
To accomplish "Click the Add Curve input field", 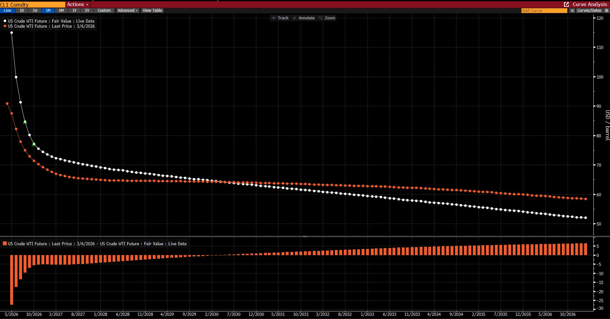I will pos(544,10).
